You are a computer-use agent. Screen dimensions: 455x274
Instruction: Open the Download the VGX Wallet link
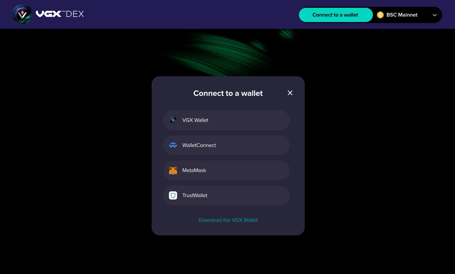[228, 220]
